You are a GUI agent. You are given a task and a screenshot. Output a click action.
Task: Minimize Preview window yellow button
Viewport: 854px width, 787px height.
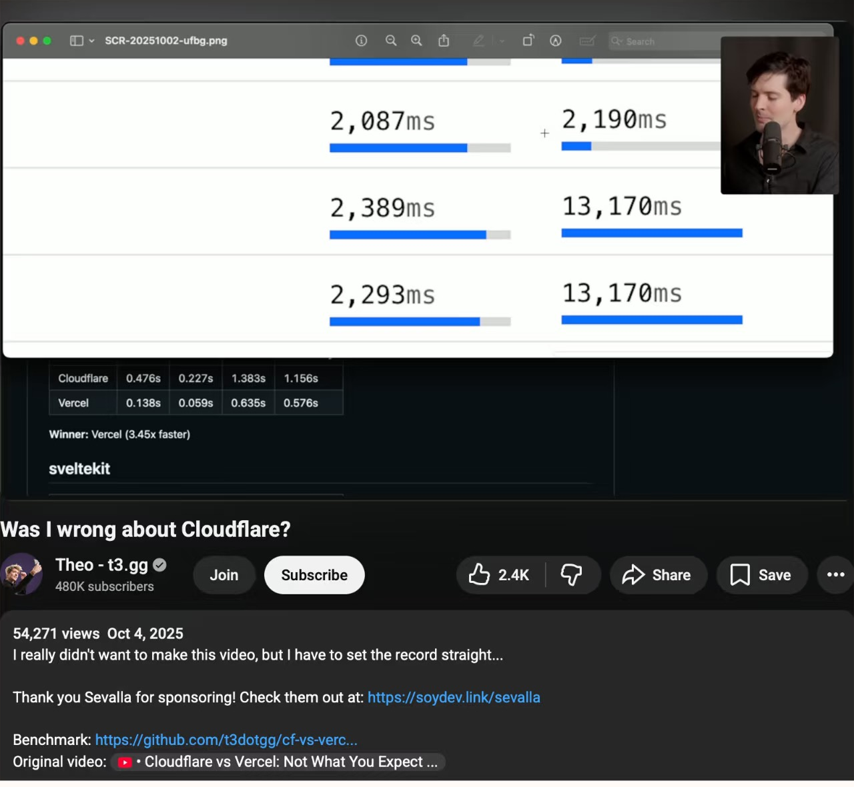pyautogui.click(x=33, y=41)
